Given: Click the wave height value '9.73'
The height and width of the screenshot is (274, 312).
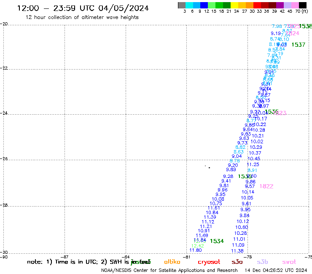Looking at the screenshot, I should coord(242,143).
